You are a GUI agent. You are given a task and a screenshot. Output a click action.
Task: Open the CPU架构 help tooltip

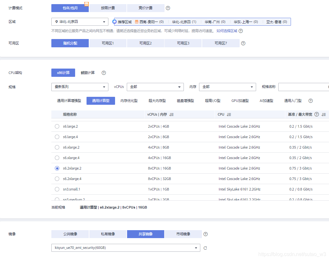(104, 73)
